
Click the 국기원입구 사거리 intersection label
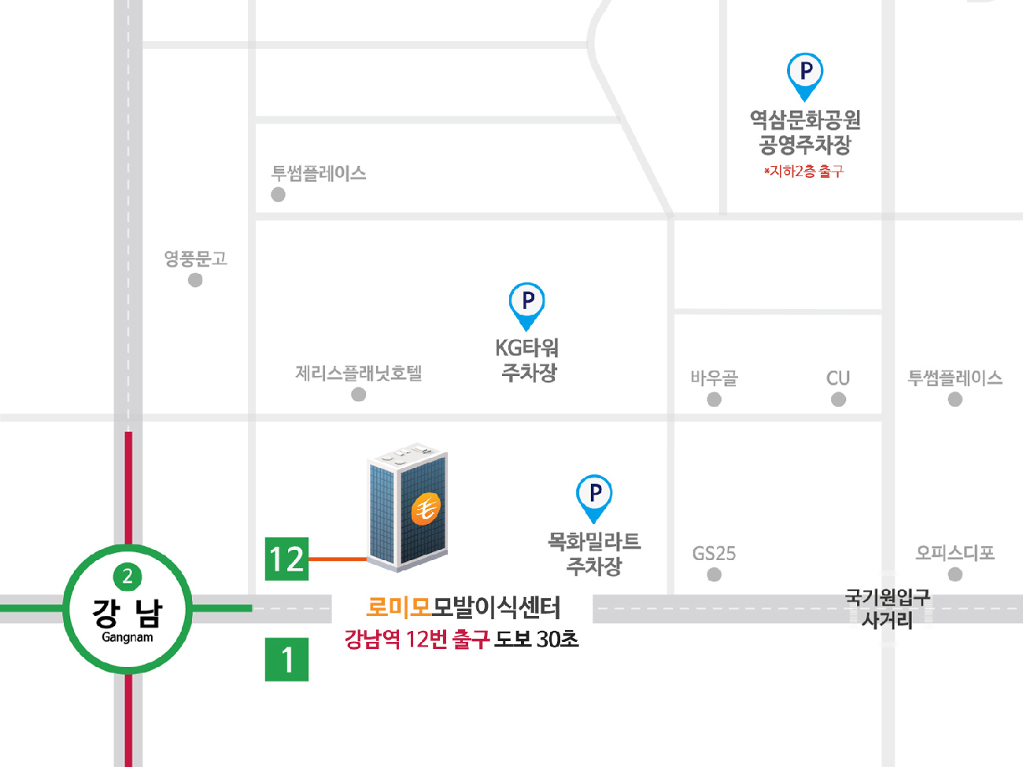pyautogui.click(x=888, y=608)
